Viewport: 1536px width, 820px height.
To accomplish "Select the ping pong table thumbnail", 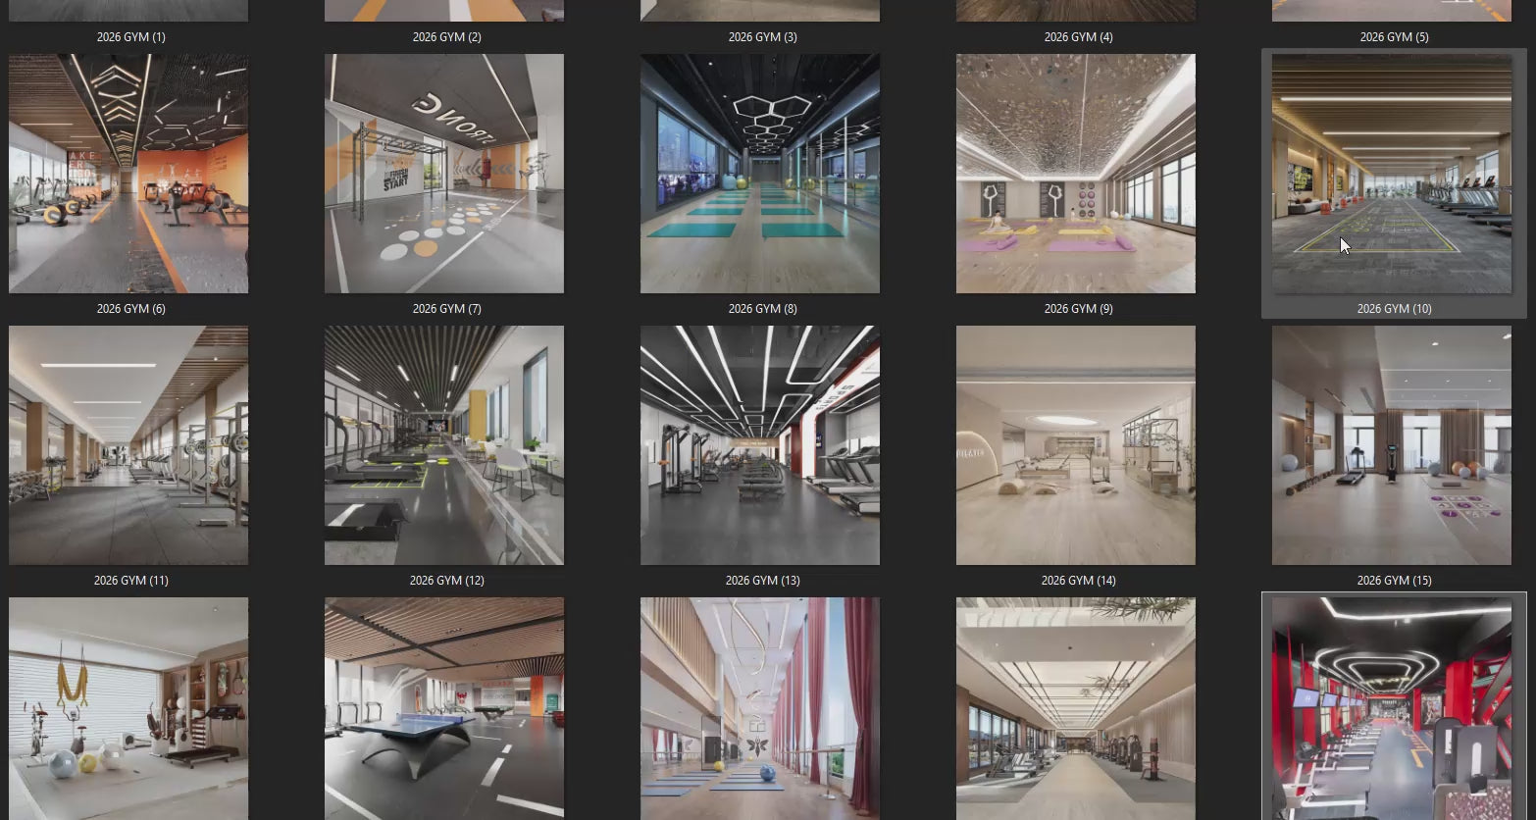I will [444, 708].
